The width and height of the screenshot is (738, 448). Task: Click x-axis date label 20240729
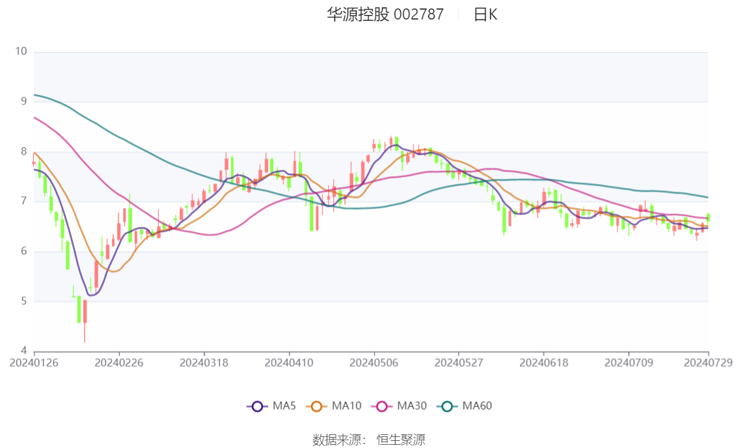coord(708,363)
